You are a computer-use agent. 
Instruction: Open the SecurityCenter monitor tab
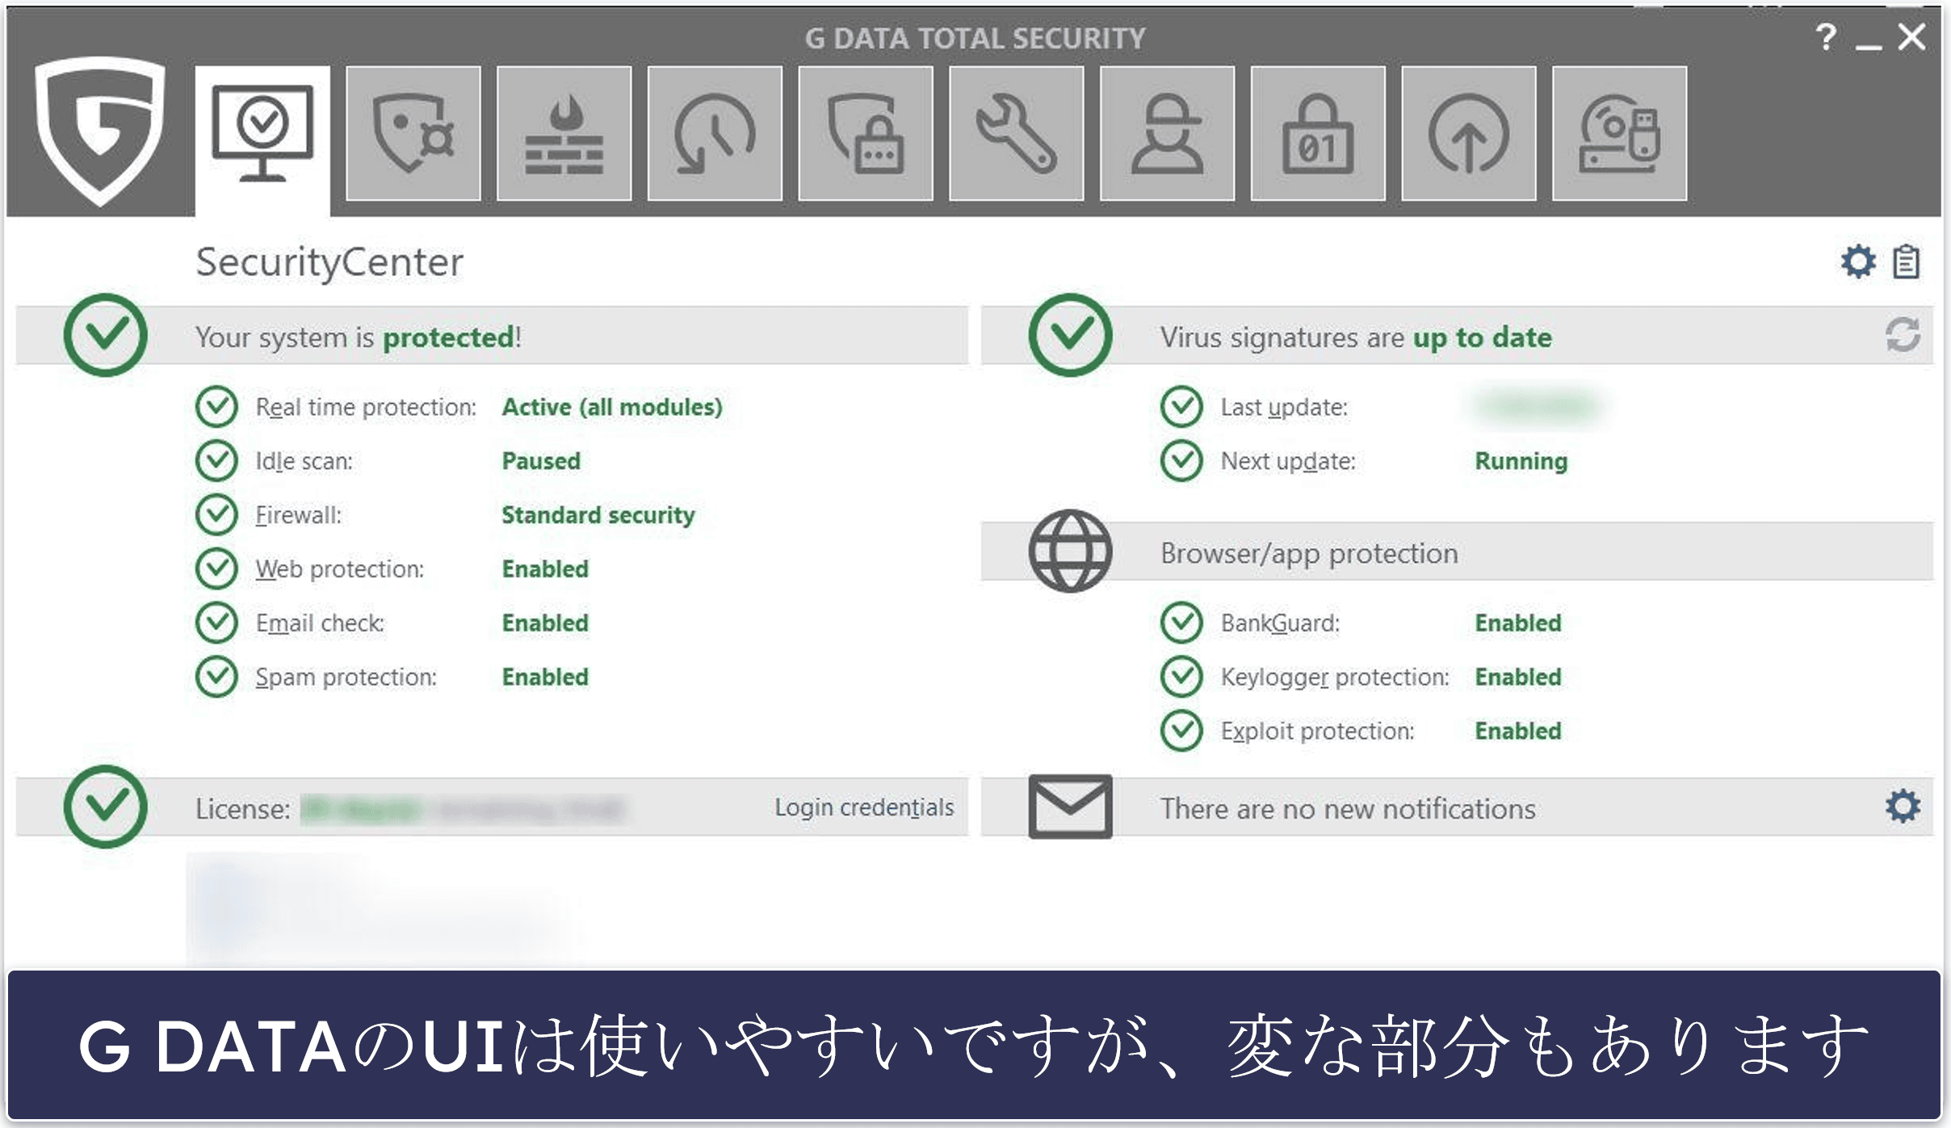(x=262, y=140)
